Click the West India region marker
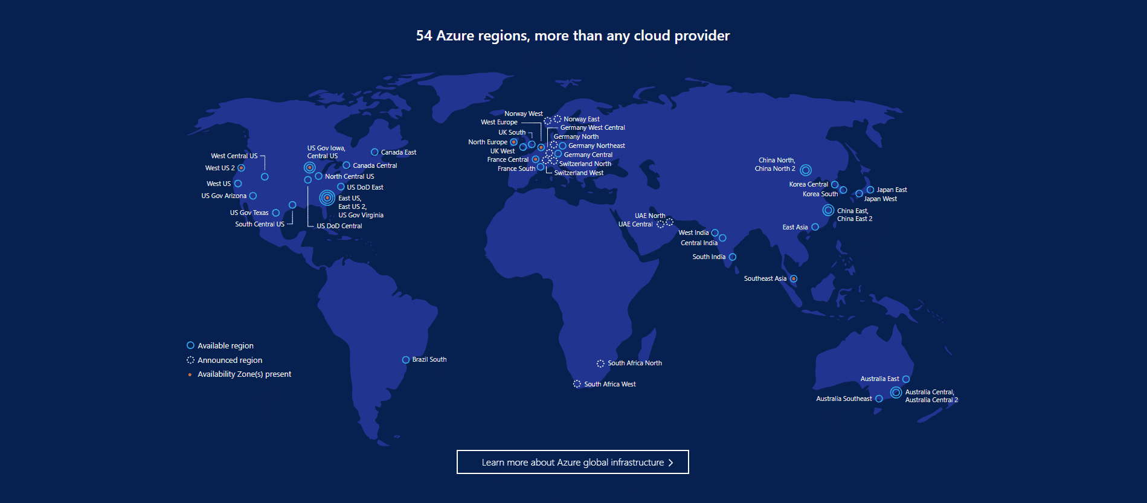This screenshot has height=503, width=1147. pyautogui.click(x=715, y=232)
